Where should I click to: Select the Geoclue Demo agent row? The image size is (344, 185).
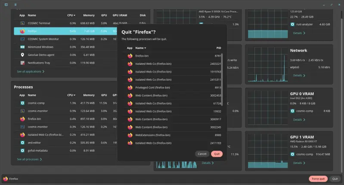(65, 55)
